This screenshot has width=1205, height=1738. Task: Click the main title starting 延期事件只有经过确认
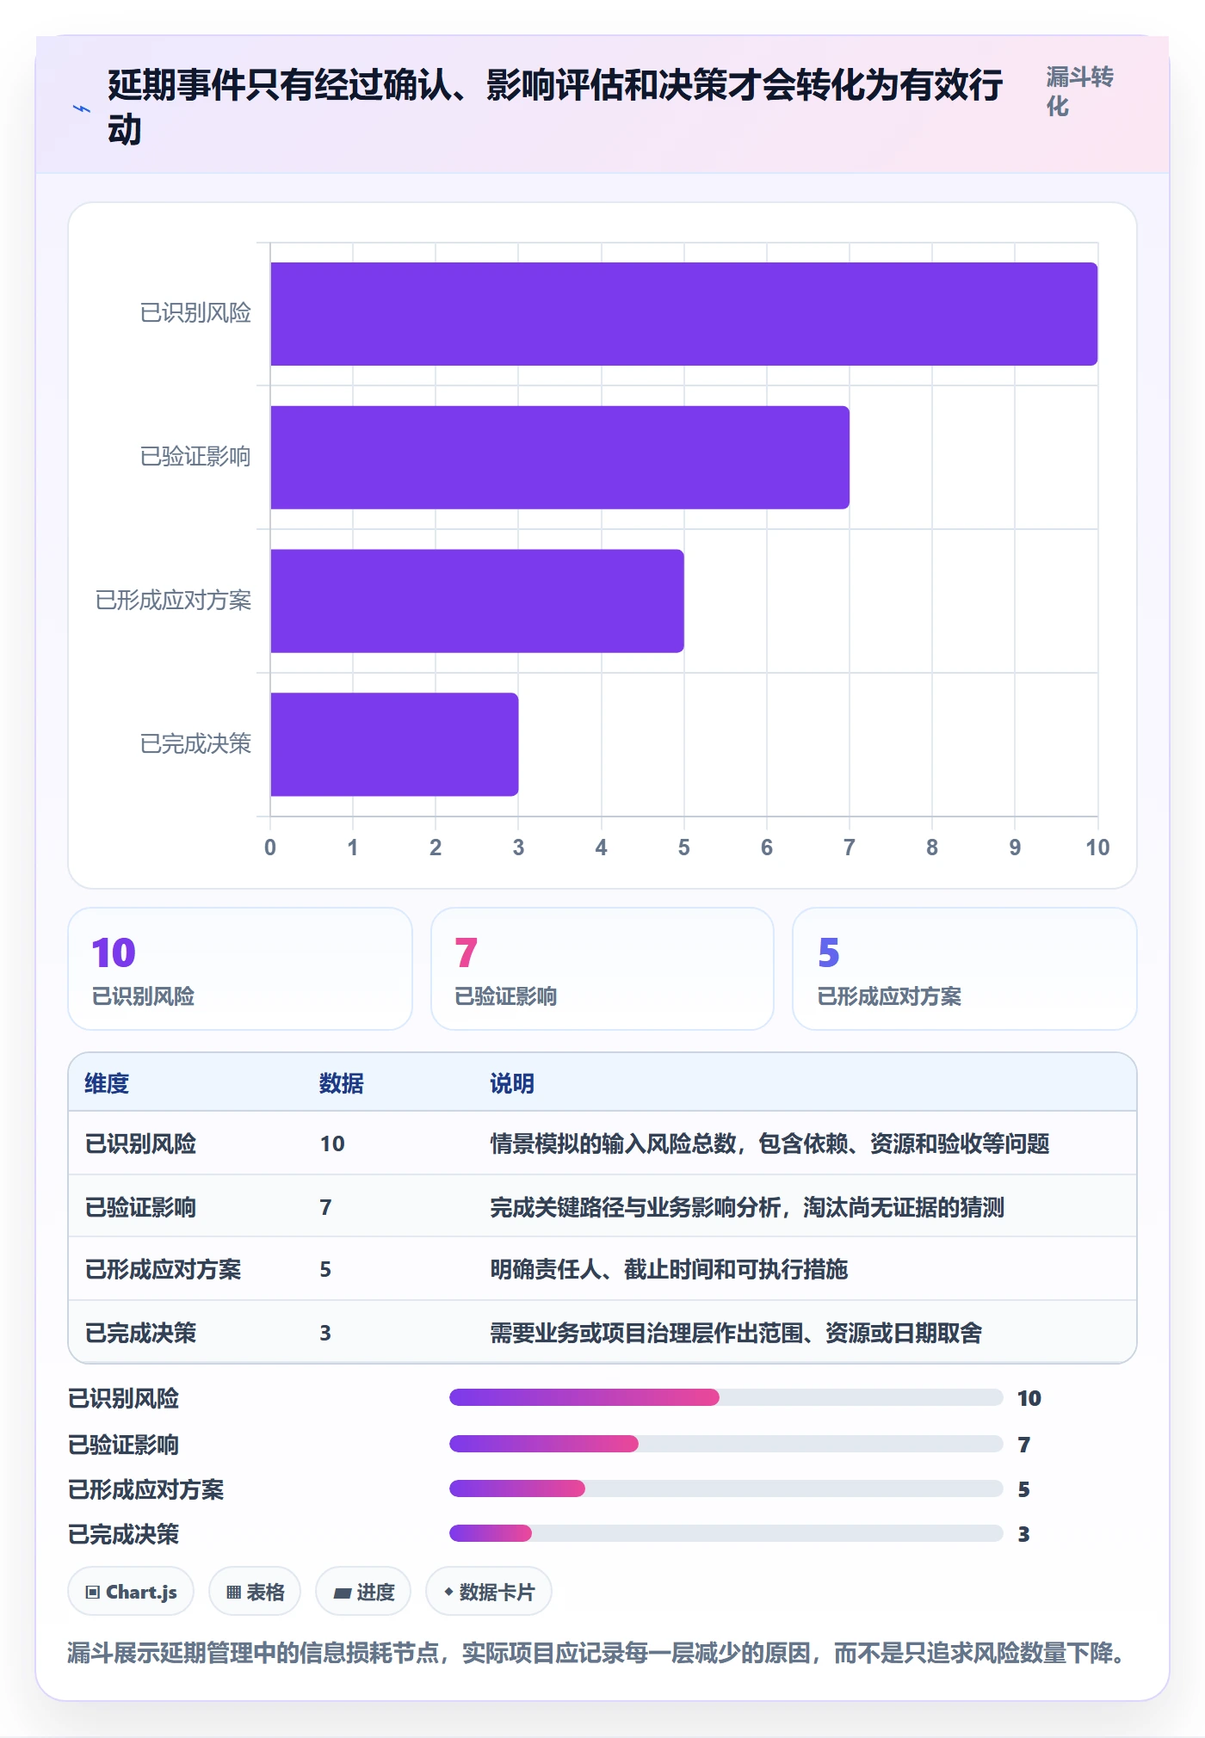pyautogui.click(x=555, y=108)
